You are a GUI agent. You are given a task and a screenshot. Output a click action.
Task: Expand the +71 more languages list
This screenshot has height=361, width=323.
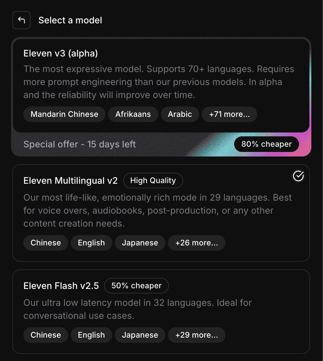(x=229, y=114)
